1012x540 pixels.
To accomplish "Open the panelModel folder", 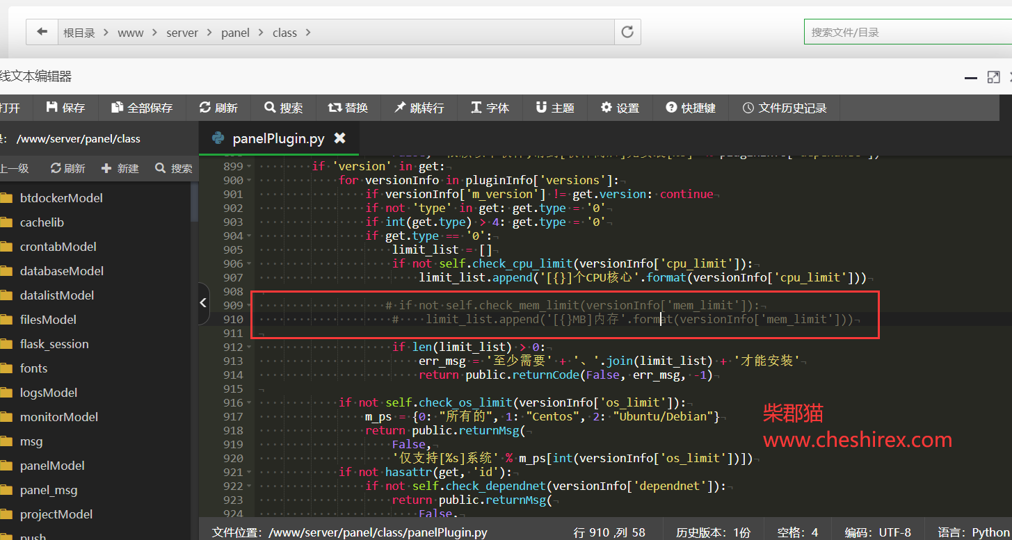I will (52, 466).
